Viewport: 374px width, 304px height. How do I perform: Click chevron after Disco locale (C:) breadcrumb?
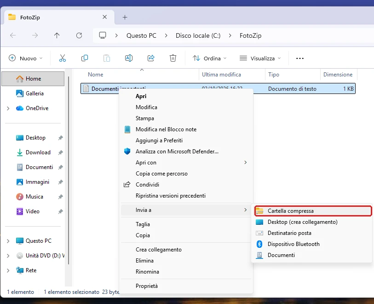[x=230, y=35]
